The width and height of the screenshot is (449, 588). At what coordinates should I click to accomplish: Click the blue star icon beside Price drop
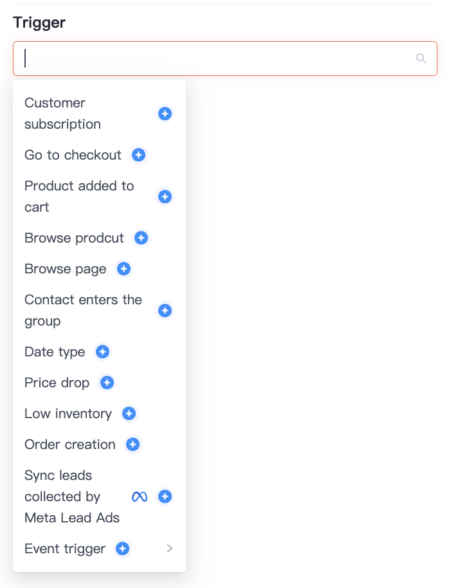(x=107, y=383)
